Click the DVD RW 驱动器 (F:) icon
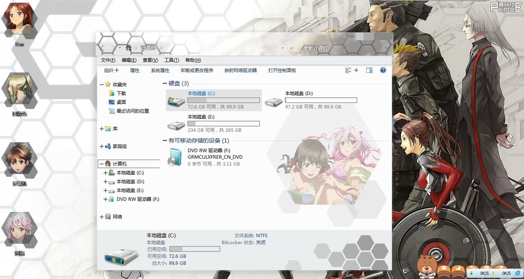The height and width of the screenshot is (279, 524). coord(175,157)
